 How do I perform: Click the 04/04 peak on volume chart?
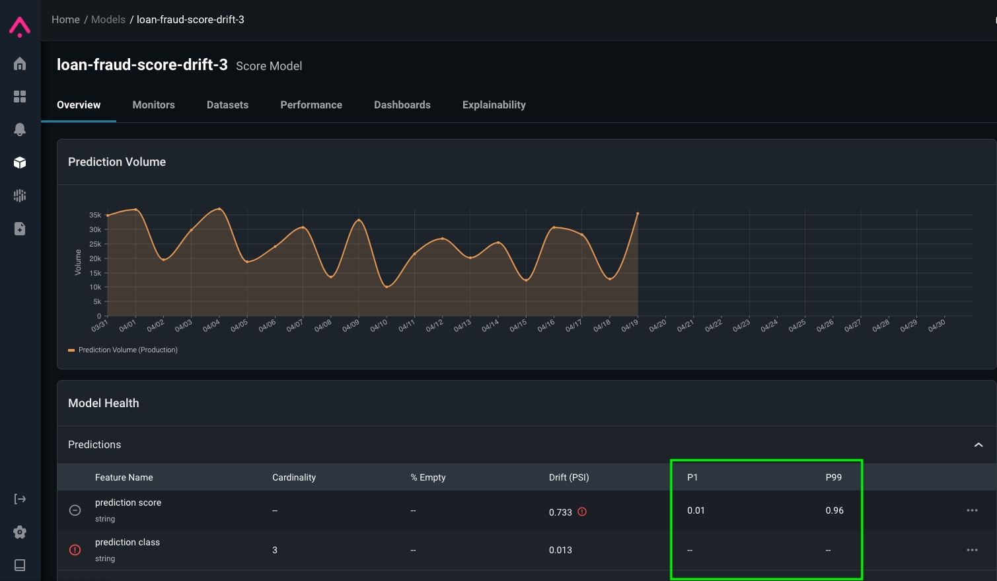pos(219,209)
